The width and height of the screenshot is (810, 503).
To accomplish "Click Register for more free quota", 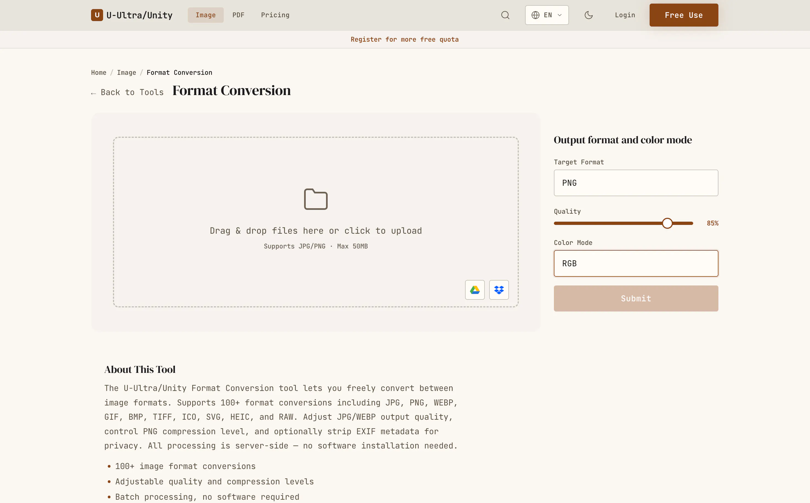I will (404, 39).
